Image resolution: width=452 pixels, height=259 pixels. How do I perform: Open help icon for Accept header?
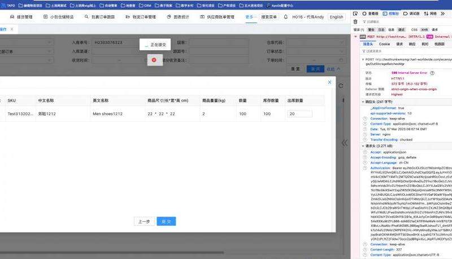pos(365,152)
